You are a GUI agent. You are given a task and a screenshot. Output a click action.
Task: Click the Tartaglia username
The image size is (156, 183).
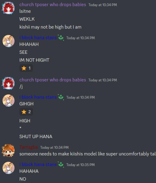point(28,147)
